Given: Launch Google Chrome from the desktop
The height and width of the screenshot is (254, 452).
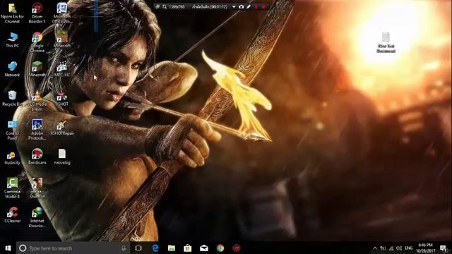Looking at the screenshot, I should point(37,42).
